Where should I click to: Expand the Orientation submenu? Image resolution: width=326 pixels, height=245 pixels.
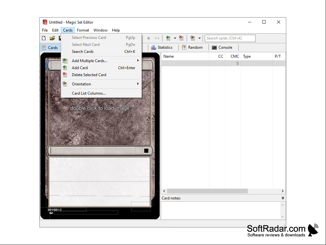[101, 84]
